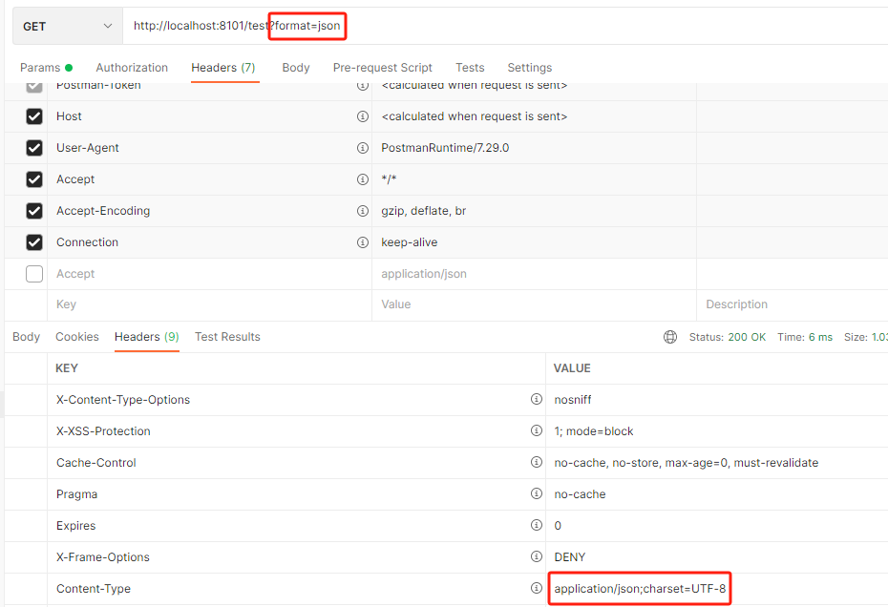
Task: Click the empty Key input field
Action: pos(209,304)
